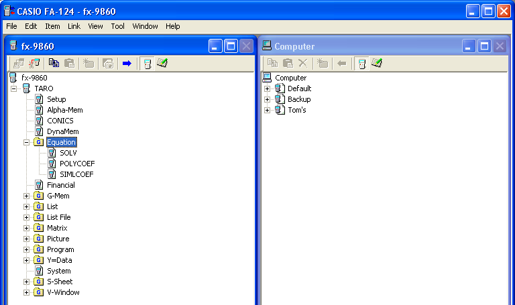The width and height of the screenshot is (515, 305).
Task: Click New Folder icon in fx-9860 toolbar
Action: point(89,63)
